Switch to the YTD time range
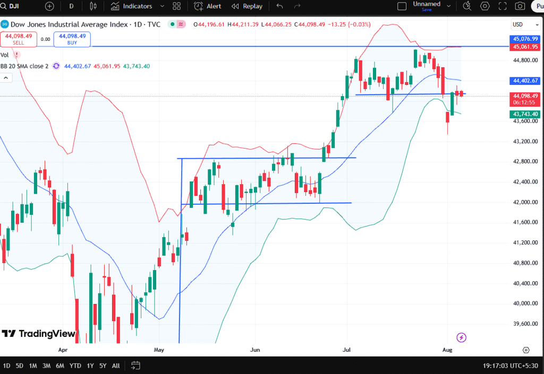This screenshot has height=374, width=544. [x=75, y=365]
